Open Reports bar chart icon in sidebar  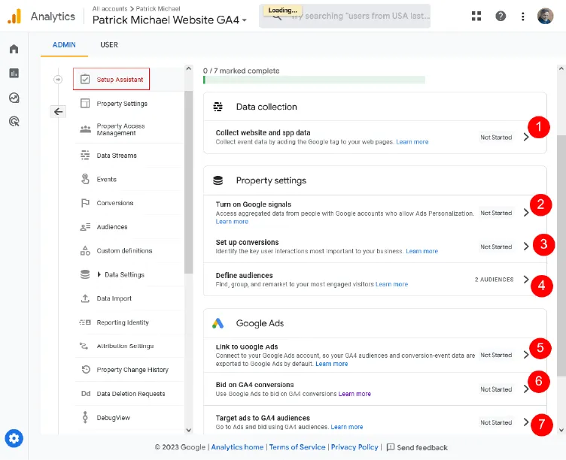pyautogui.click(x=14, y=73)
